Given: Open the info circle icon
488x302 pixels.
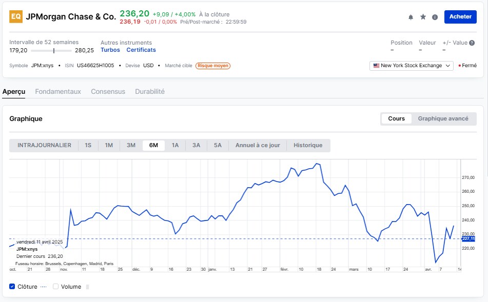Looking at the screenshot, I should point(435,17).
